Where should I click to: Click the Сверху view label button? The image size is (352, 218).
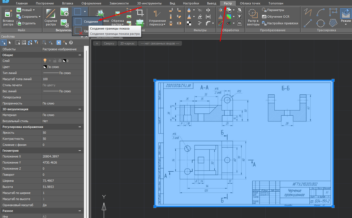point(108,43)
